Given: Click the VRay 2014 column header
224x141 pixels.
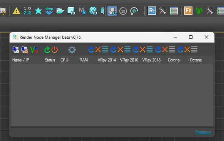Looking at the screenshot, I should click(x=107, y=60).
